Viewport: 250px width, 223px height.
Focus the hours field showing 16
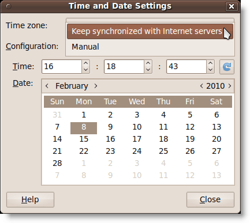(x=62, y=67)
